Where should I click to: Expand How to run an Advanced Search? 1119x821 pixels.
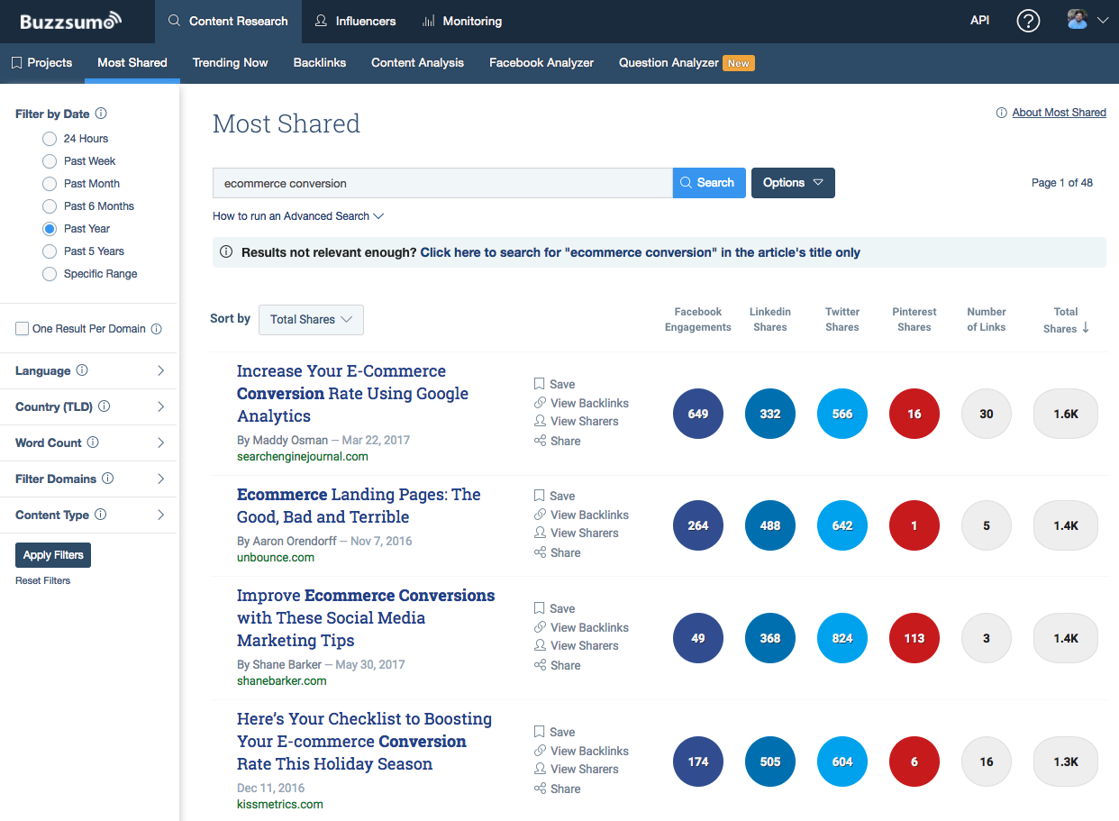coord(298,216)
